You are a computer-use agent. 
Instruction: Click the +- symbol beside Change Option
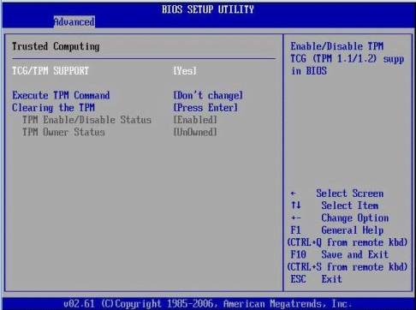coord(296,218)
